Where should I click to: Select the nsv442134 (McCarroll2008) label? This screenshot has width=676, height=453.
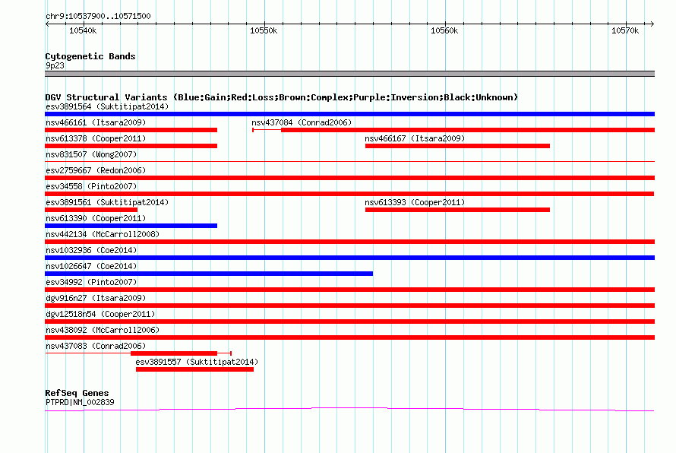tap(103, 234)
